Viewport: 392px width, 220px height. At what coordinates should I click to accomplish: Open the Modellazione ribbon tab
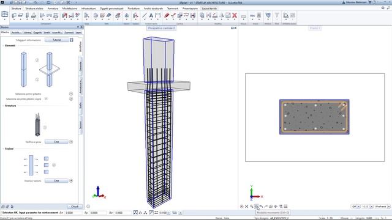tap(70, 9)
